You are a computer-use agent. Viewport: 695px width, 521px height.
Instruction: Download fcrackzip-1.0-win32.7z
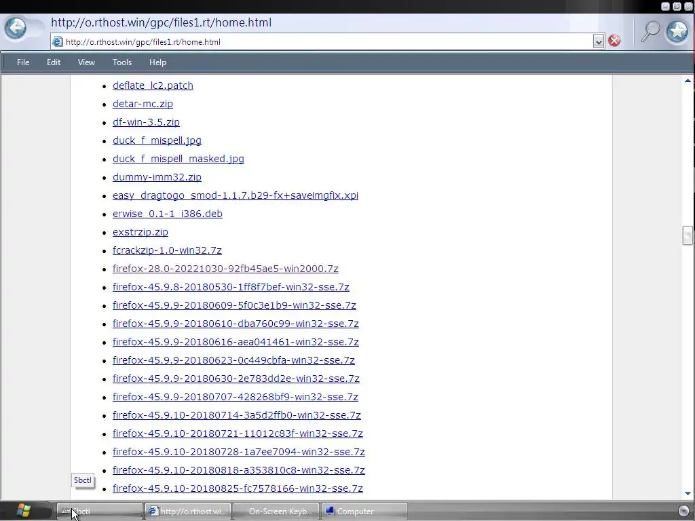(167, 250)
